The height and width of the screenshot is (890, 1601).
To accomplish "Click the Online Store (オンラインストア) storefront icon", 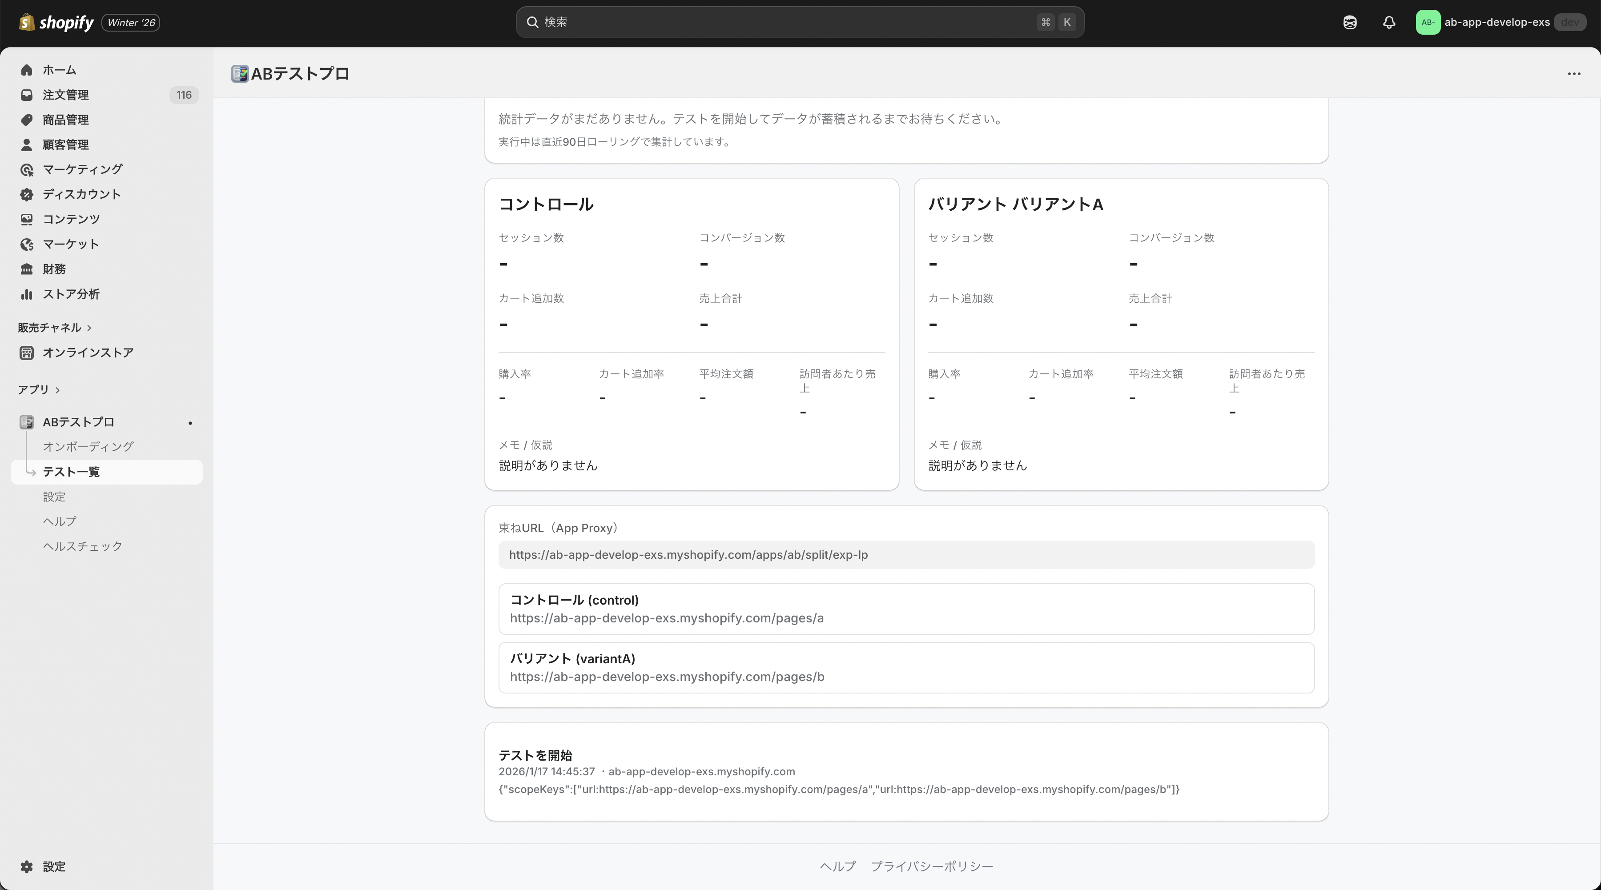I will 26,353.
